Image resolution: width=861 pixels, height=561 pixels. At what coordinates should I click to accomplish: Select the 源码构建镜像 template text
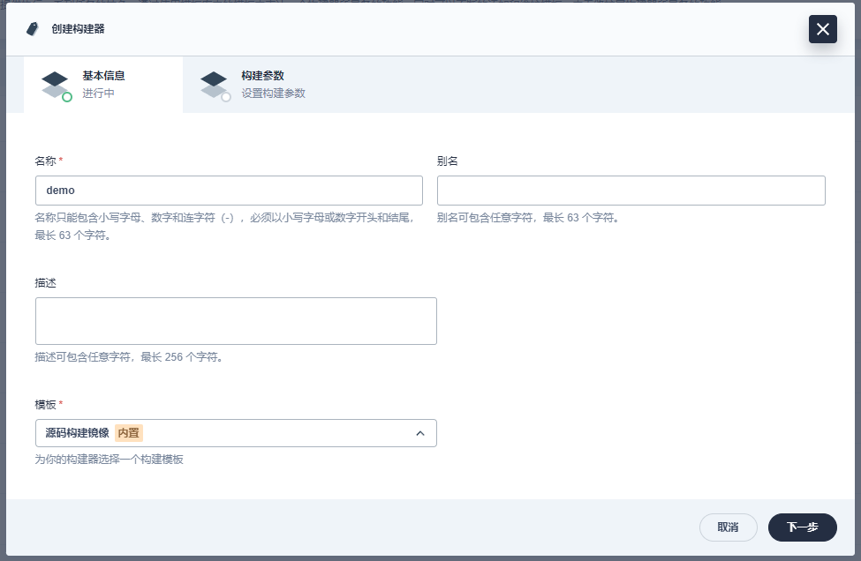[77, 433]
